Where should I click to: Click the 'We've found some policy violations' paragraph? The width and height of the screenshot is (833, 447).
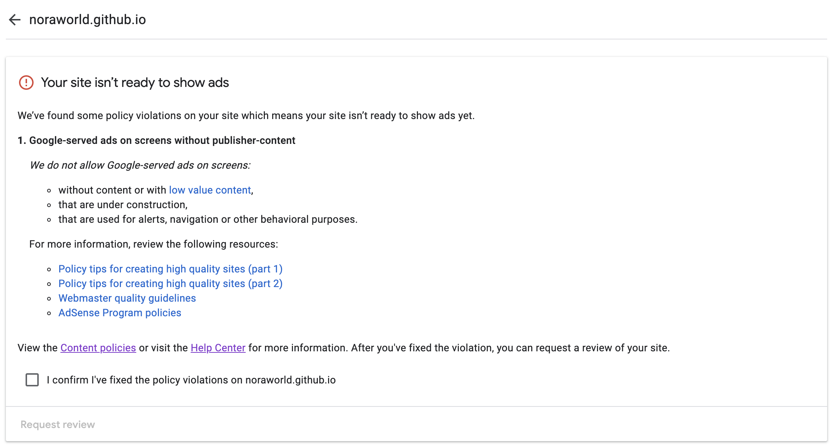(x=246, y=115)
